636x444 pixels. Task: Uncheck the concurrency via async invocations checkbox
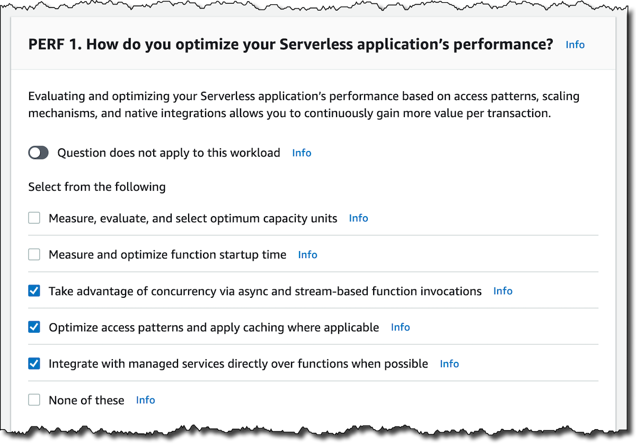click(34, 291)
